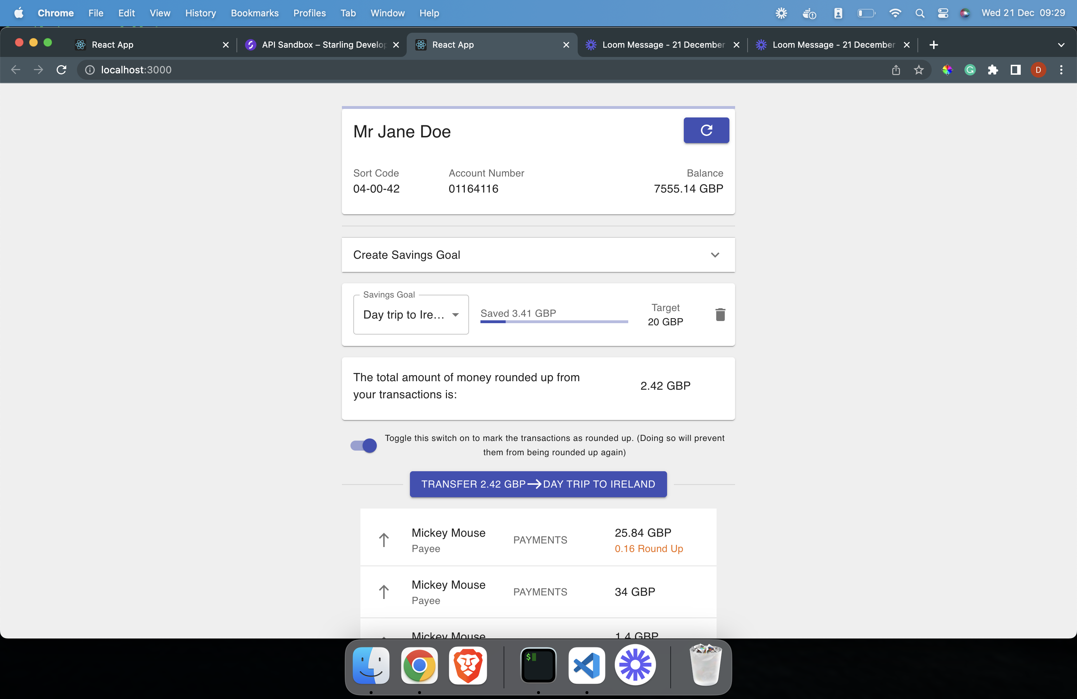Open the Extensions puzzle menu
Image resolution: width=1077 pixels, height=699 pixels.
pos(993,70)
